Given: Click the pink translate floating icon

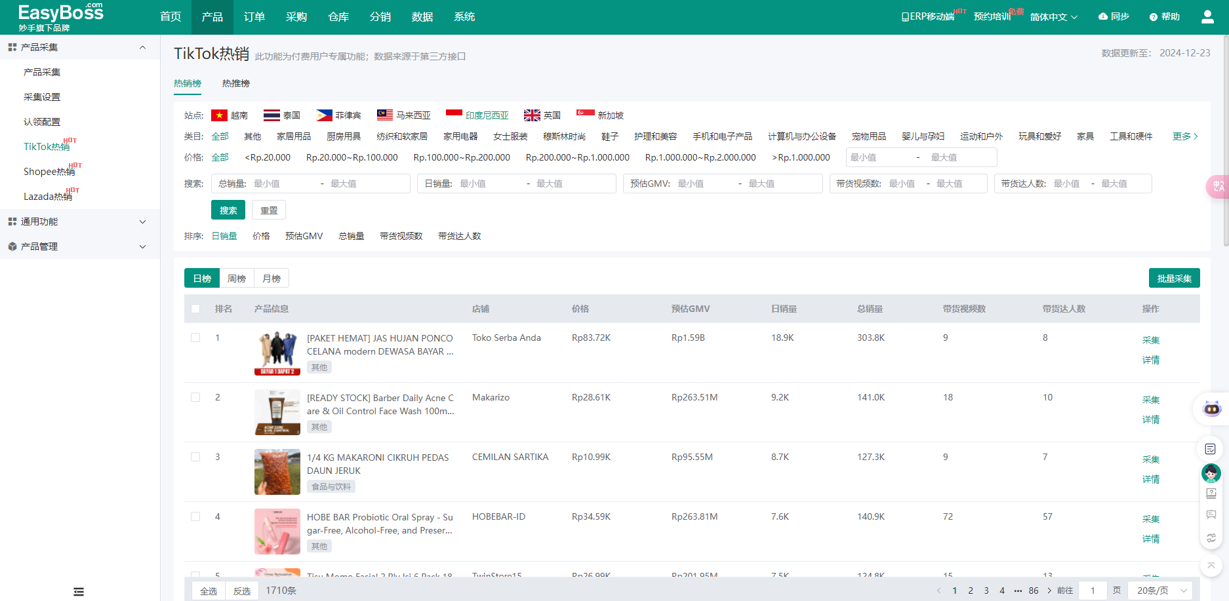Looking at the screenshot, I should [x=1218, y=187].
